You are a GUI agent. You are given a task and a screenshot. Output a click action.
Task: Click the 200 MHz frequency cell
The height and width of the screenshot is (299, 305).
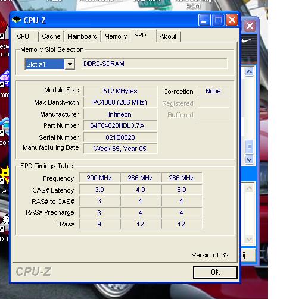(x=99, y=178)
